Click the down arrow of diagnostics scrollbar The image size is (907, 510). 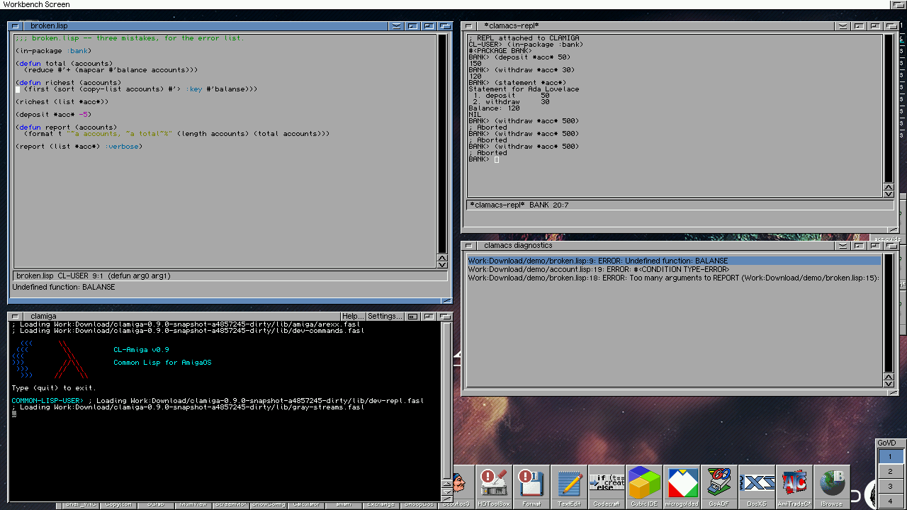889,383
